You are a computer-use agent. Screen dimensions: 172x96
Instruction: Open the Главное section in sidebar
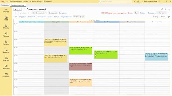tap(6, 10)
